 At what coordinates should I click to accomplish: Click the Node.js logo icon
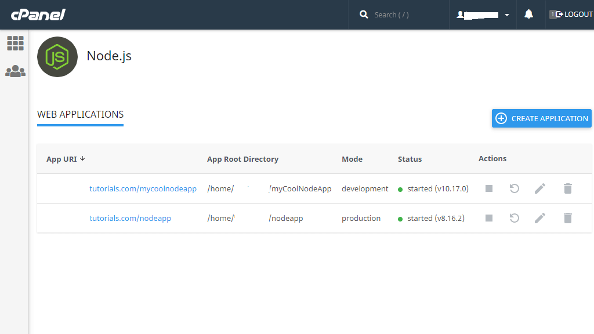[x=57, y=57]
